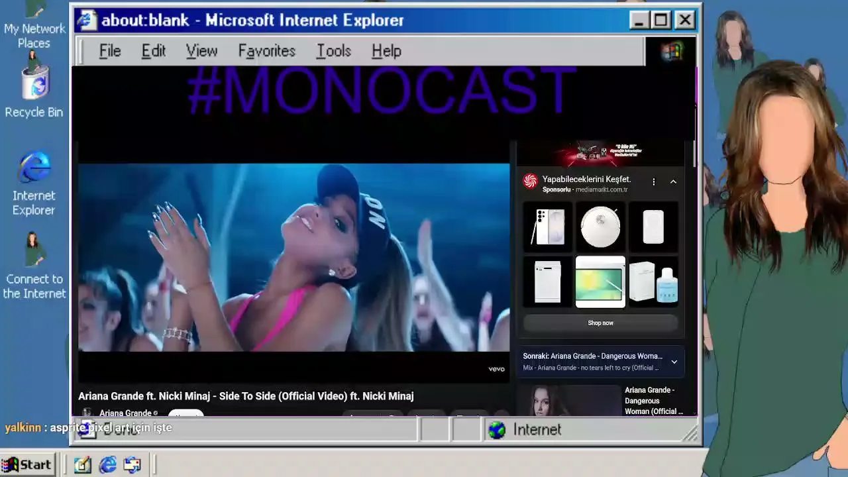Open the File menu
848x477 pixels.
(x=110, y=51)
